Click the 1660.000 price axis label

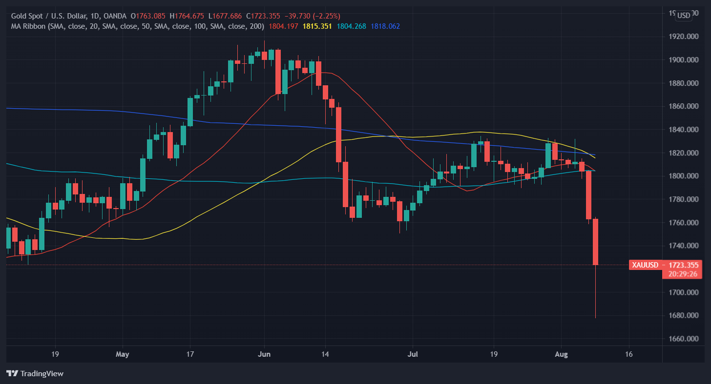pyautogui.click(x=684, y=339)
